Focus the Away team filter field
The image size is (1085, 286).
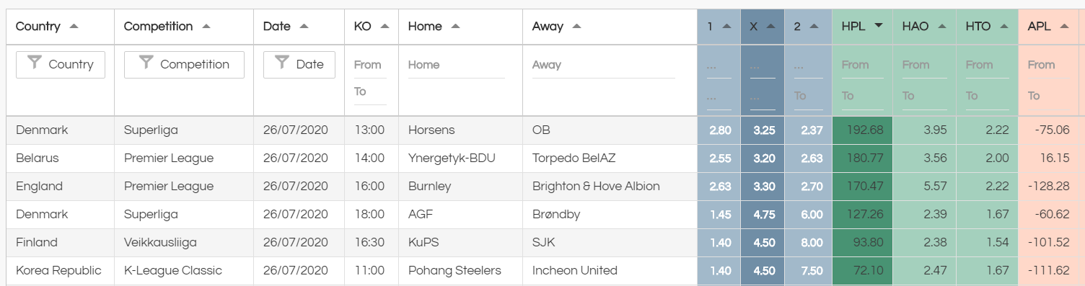point(604,65)
